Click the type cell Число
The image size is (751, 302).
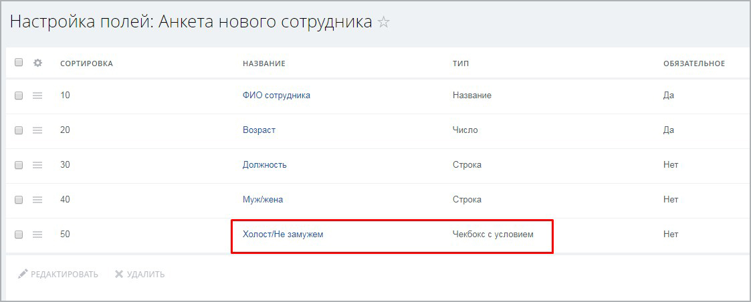[x=465, y=130]
